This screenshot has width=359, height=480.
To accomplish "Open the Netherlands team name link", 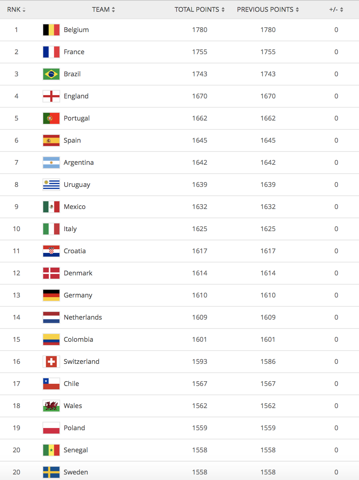I will (83, 317).
